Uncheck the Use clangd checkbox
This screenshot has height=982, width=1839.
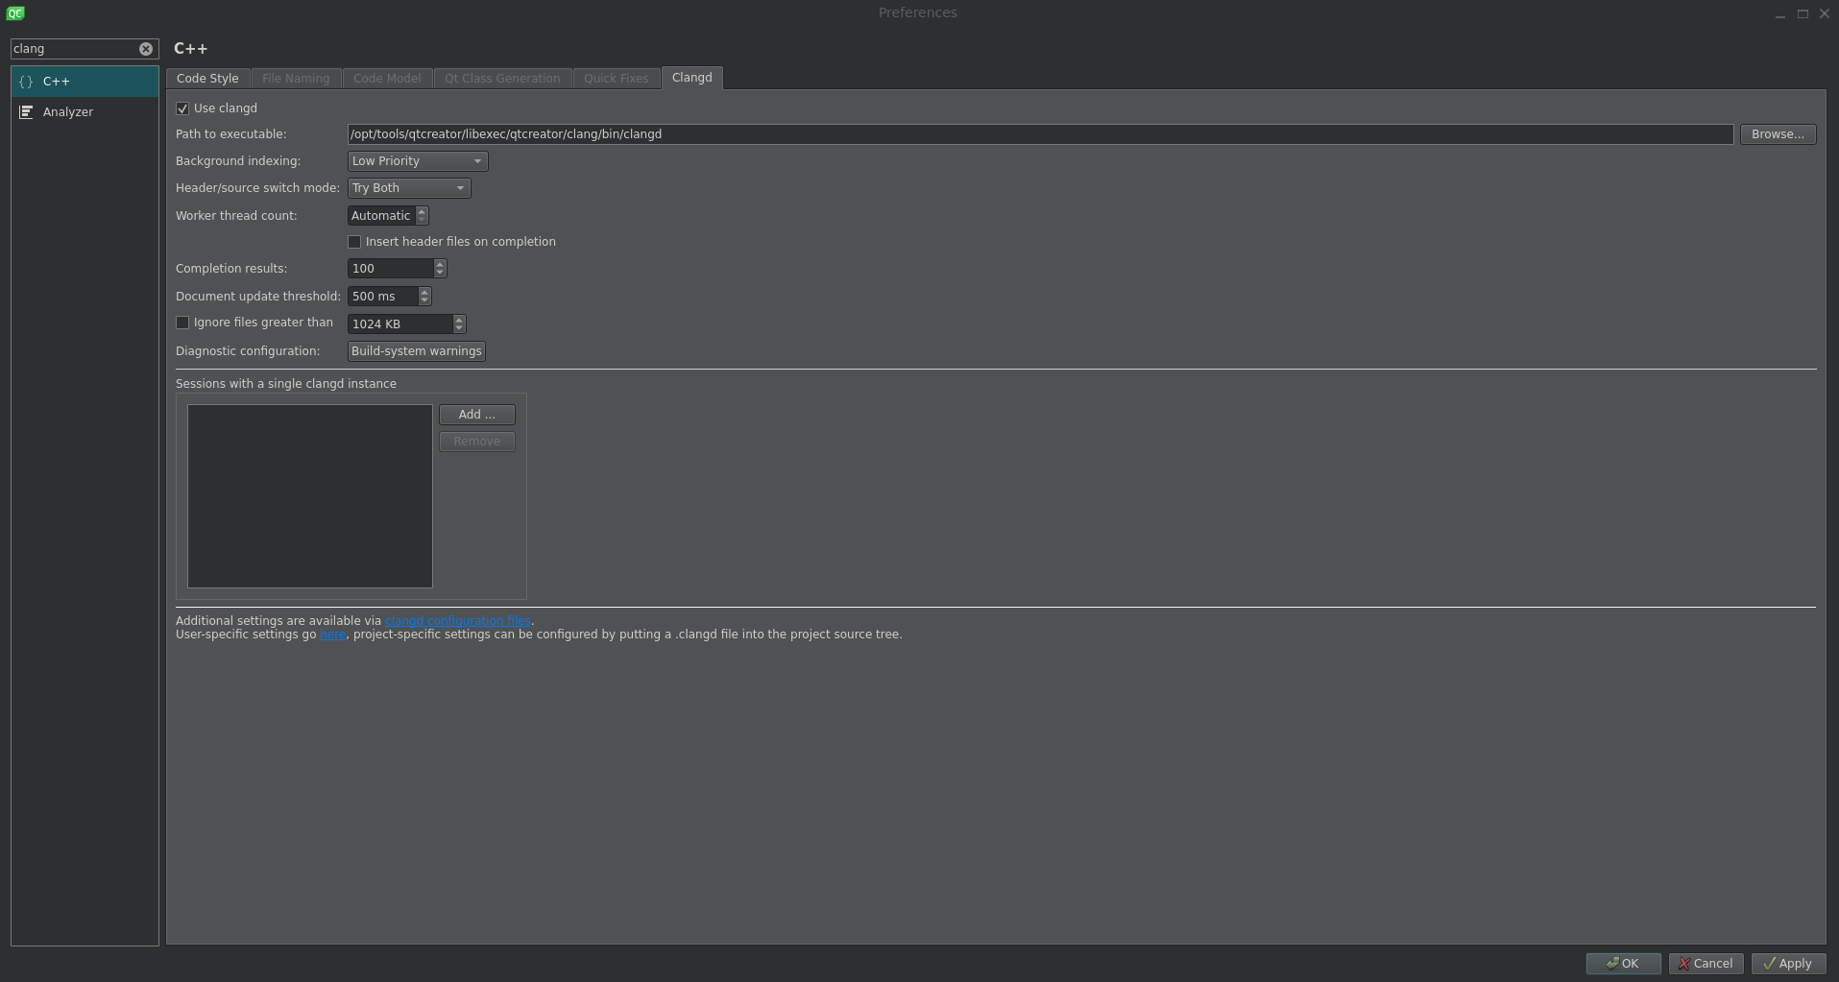coord(182,108)
